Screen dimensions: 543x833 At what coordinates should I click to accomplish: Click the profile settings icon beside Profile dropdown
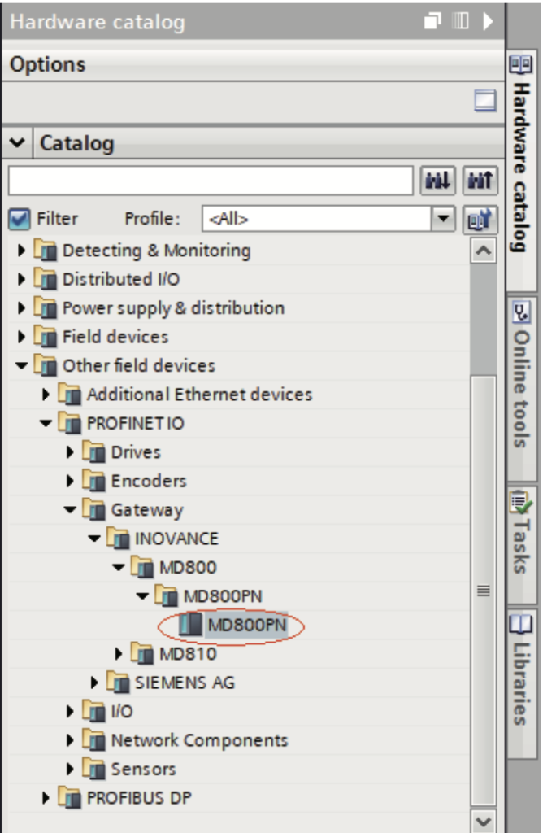click(480, 218)
